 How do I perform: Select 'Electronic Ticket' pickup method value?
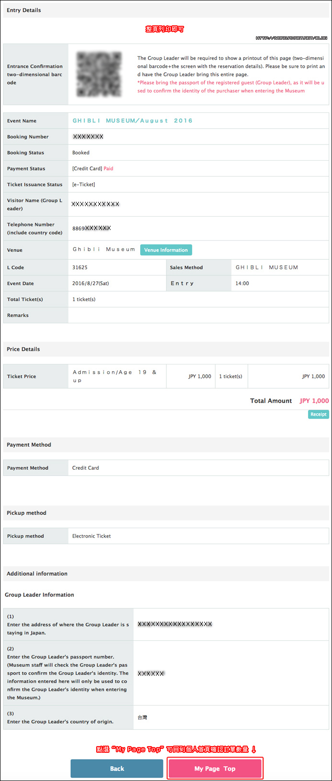[x=91, y=536]
